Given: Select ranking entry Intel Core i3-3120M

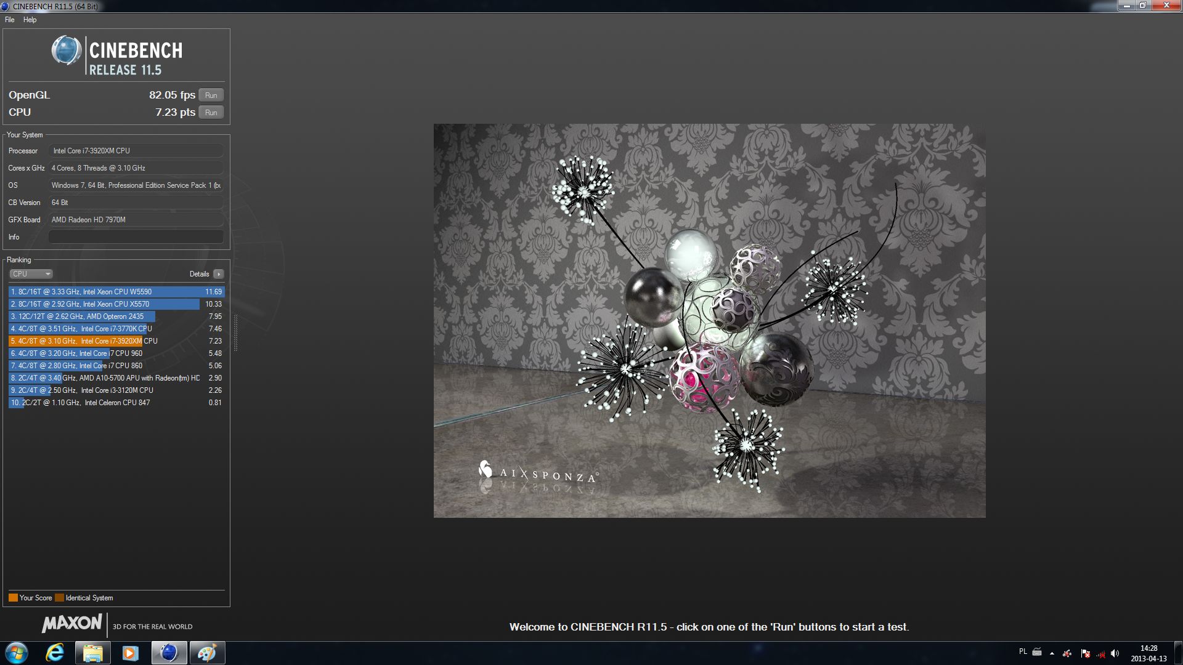Looking at the screenshot, I should coord(116,390).
